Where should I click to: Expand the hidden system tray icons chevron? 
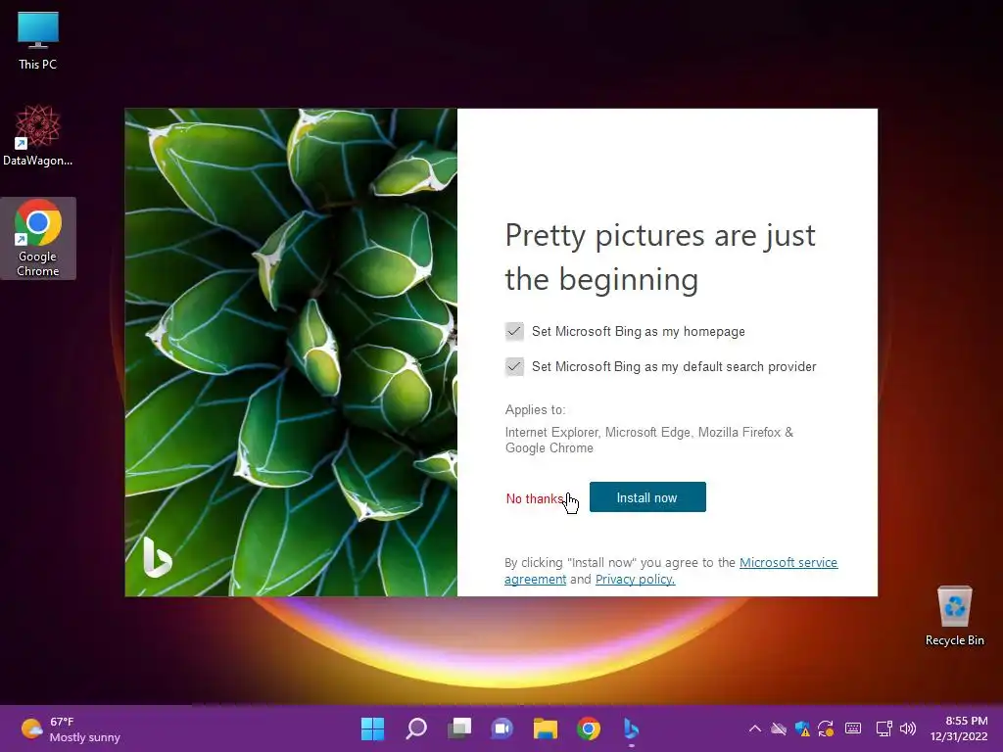755,728
